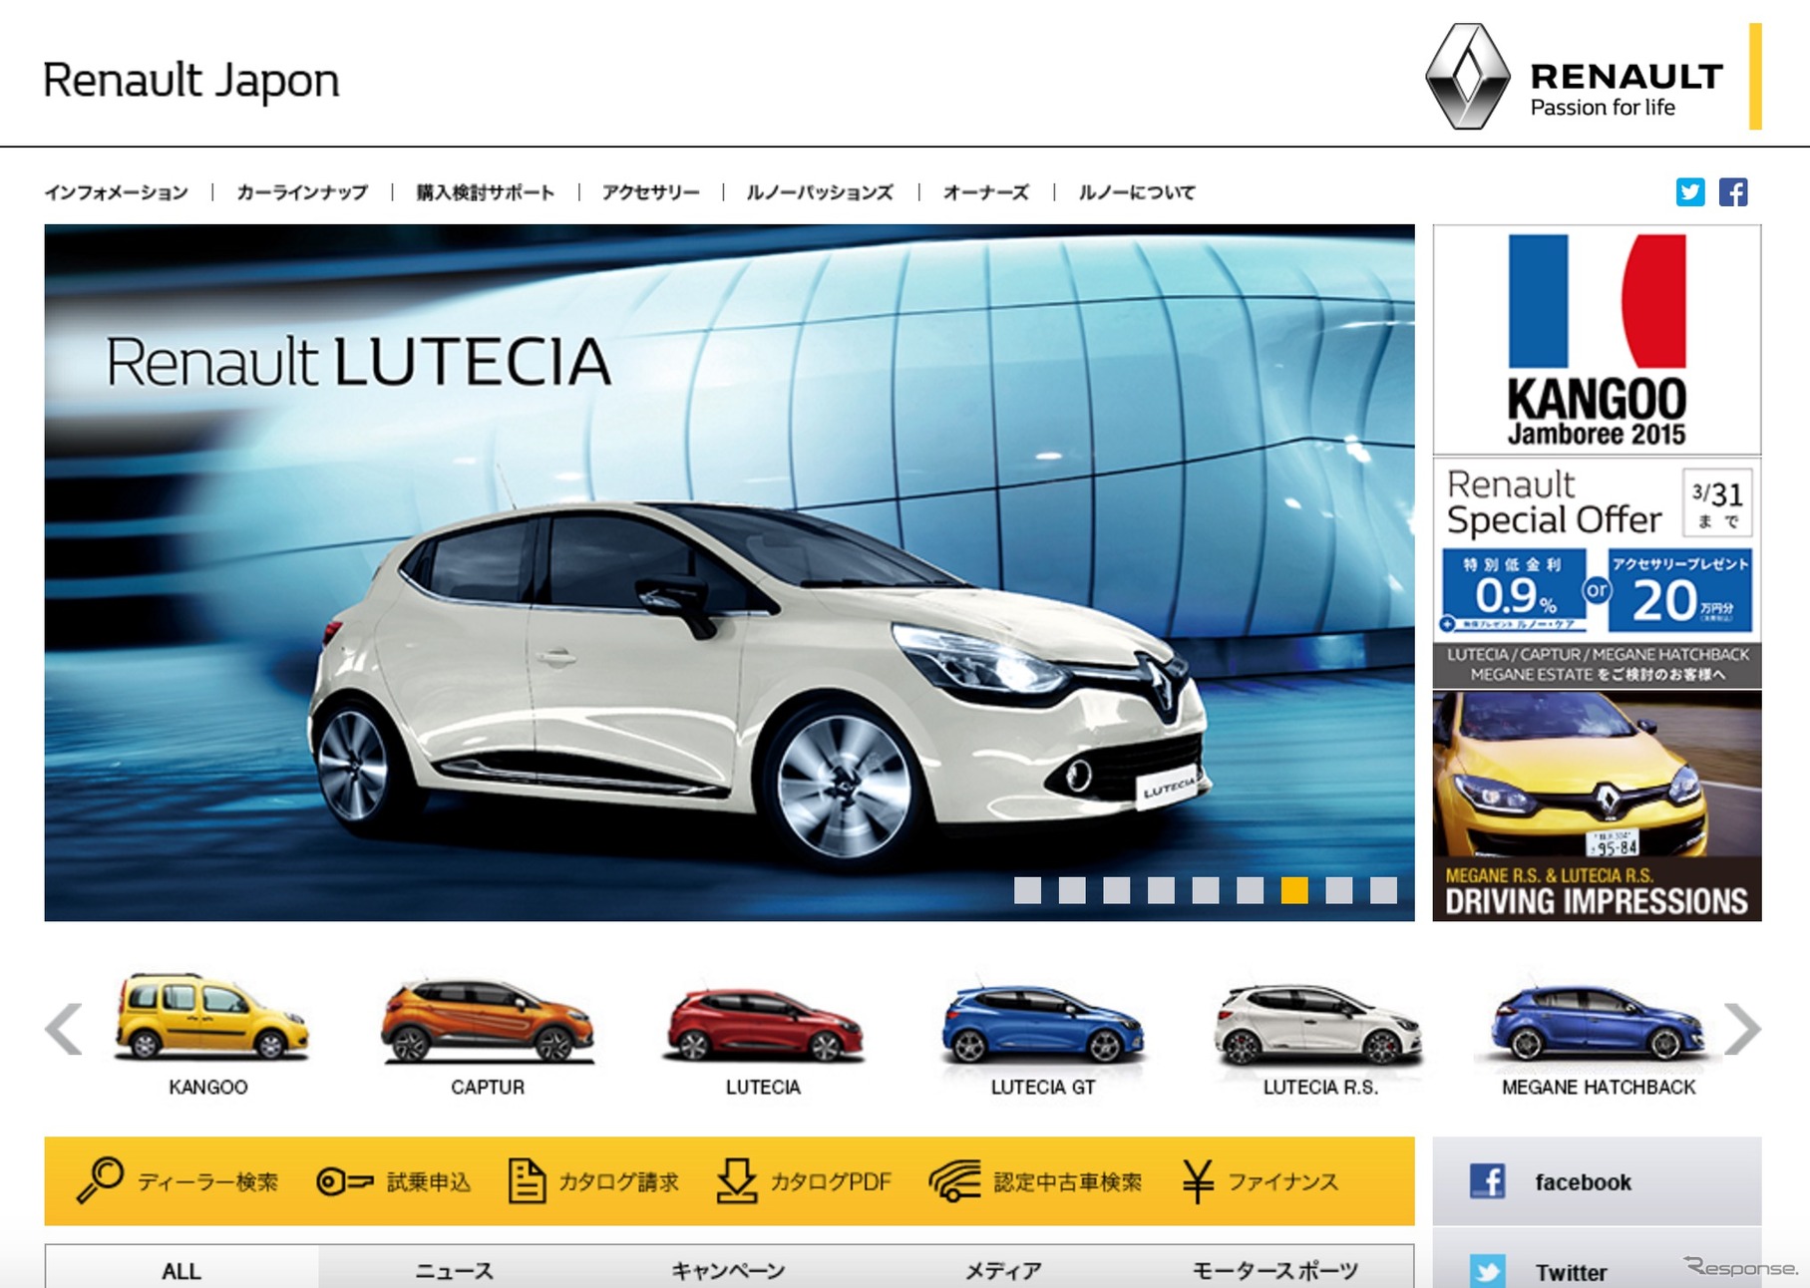Viewport: 1810px width, 1288px height.
Task: Click the facebook label in sidebar
Action: coord(1583,1182)
